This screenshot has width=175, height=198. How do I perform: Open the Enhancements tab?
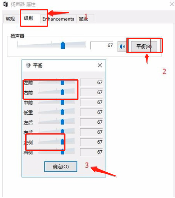[x=58, y=19]
